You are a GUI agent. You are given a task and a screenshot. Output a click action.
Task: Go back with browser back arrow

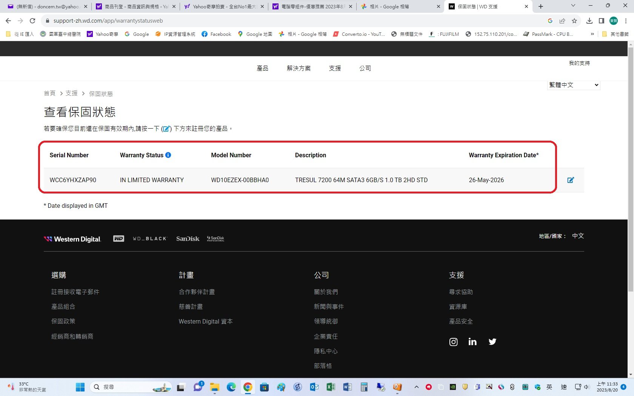(8, 21)
